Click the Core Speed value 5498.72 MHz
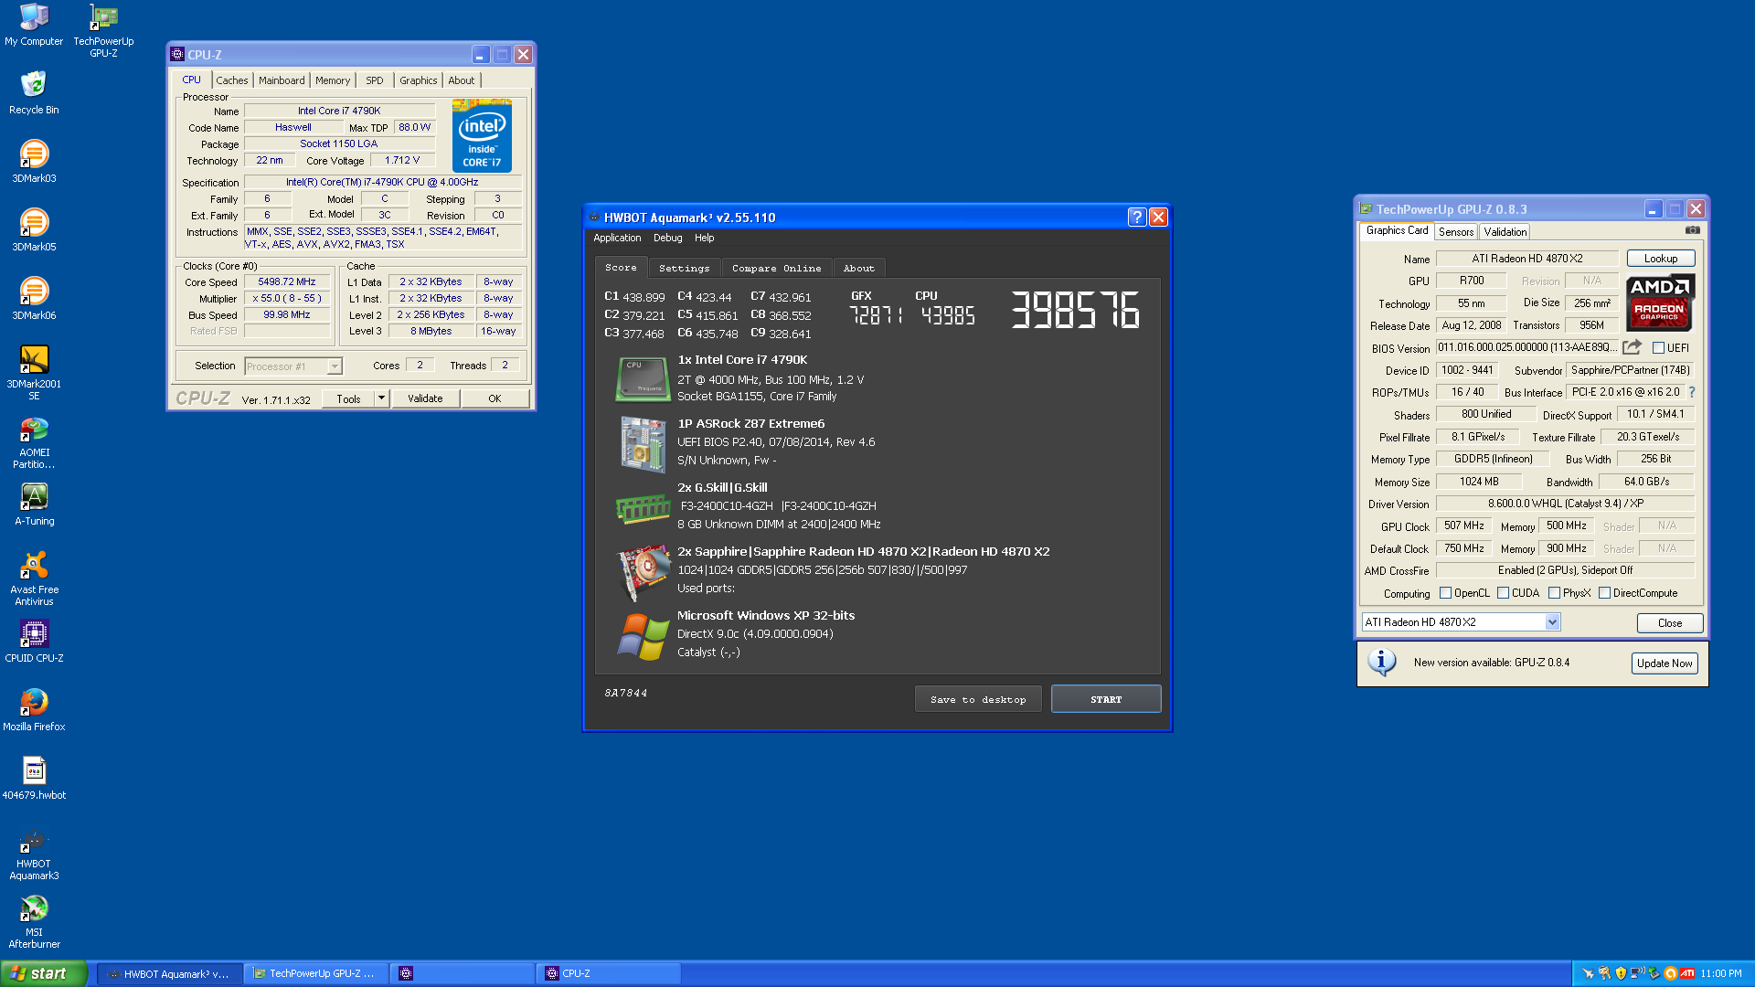 [286, 282]
